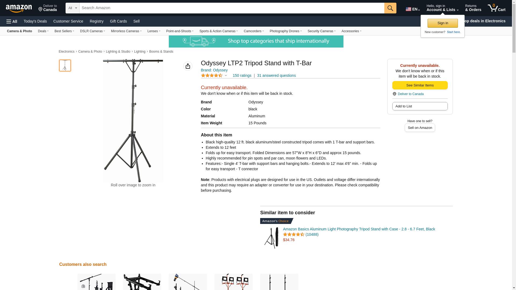Open Today's Deals in navigation bar

[35, 21]
